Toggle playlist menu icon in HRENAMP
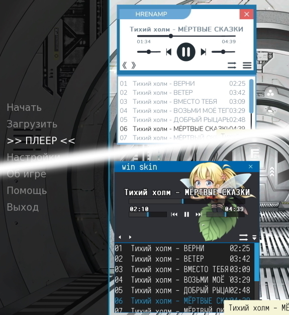Screen dimensions: 289x315 tap(247, 66)
